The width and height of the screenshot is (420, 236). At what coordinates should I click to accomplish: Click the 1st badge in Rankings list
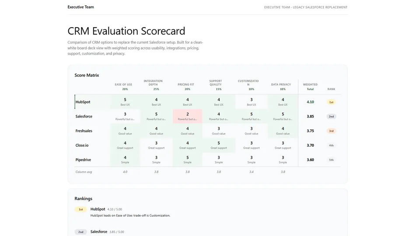[x=80, y=209]
